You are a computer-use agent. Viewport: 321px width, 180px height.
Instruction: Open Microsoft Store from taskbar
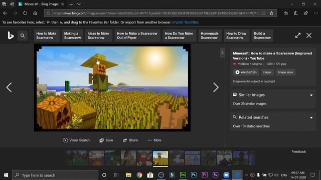(150, 175)
